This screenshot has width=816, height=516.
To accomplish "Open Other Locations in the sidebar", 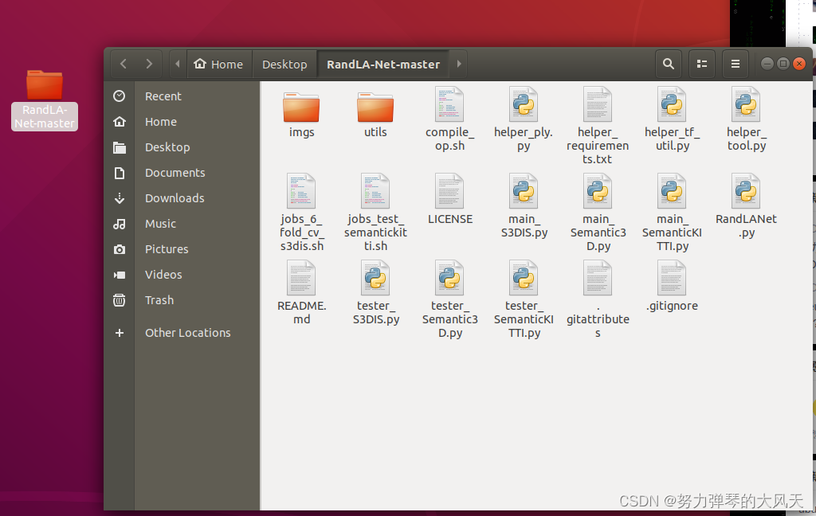I will 187,332.
